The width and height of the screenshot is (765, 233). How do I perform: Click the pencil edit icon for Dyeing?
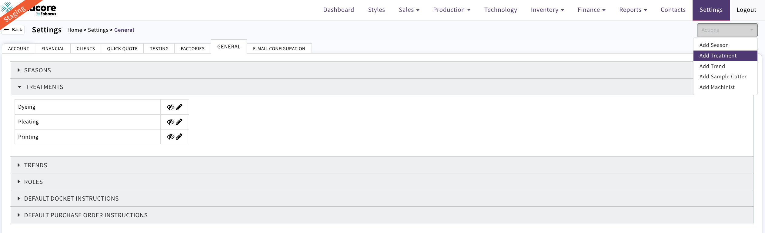click(179, 107)
